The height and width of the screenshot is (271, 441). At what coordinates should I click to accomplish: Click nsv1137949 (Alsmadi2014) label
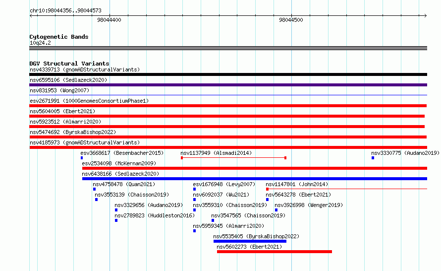[216, 153]
